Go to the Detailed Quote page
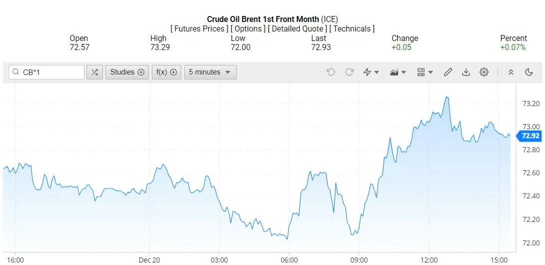The image size is (545, 265). tap(298, 28)
